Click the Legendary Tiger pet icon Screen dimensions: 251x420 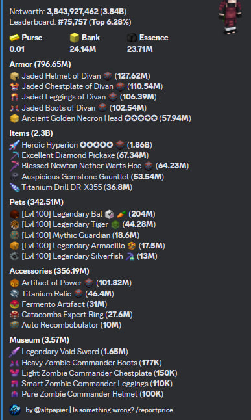14,224
